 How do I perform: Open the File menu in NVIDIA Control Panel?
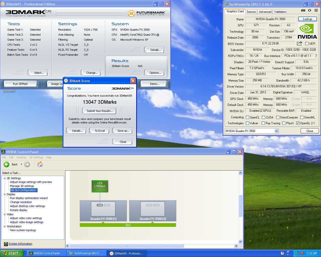pyautogui.click(x=4, y=157)
